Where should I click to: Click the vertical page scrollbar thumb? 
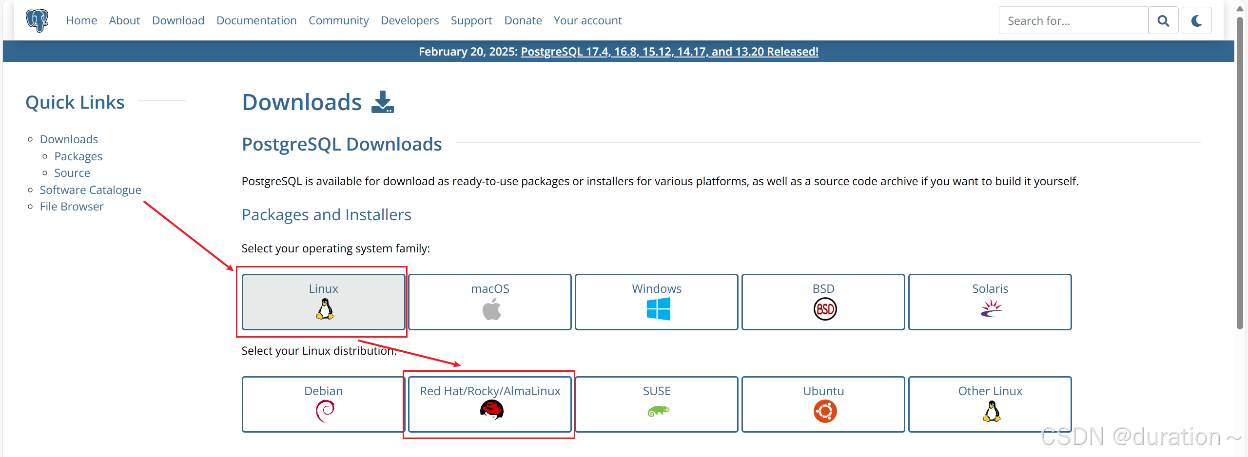click(x=1240, y=174)
